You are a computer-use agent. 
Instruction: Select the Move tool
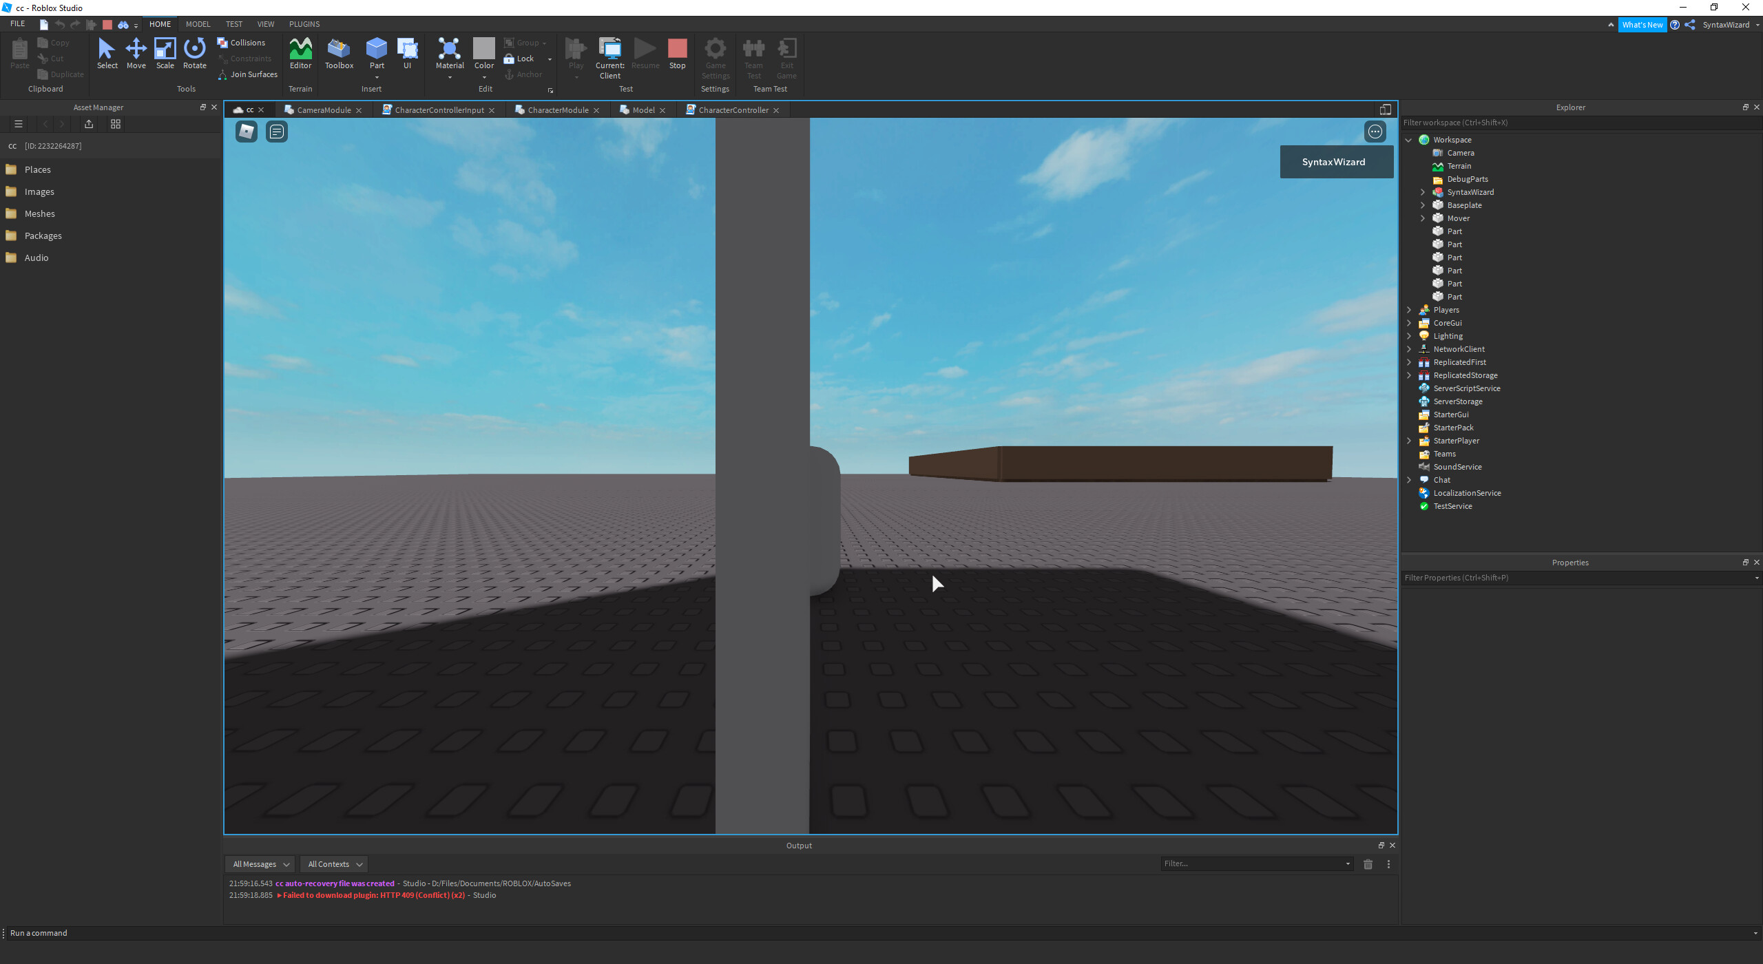point(136,52)
